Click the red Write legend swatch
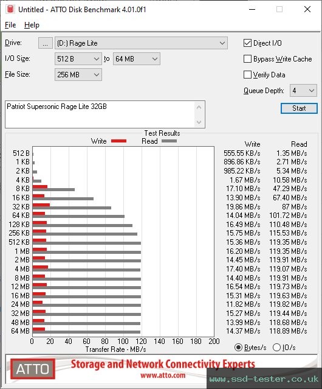Viewport: 322px width, 389px height. (x=119, y=141)
